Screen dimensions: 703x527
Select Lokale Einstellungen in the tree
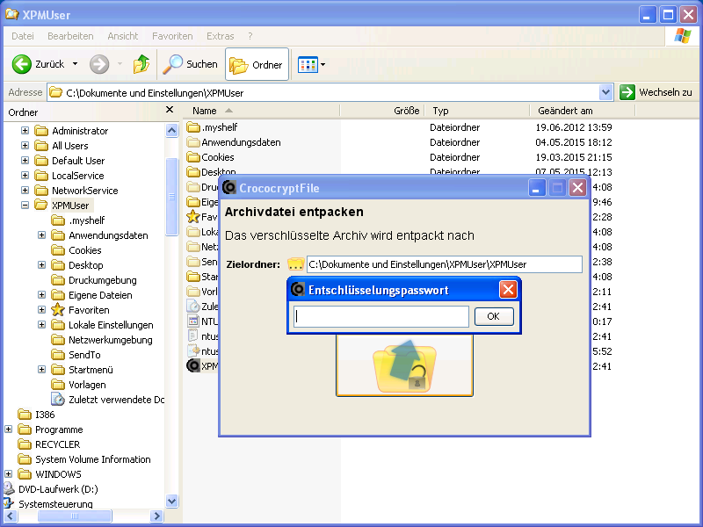pyautogui.click(x=102, y=325)
